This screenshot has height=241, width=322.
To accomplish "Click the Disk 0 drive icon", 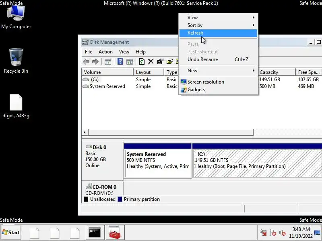I will tap(89, 147).
